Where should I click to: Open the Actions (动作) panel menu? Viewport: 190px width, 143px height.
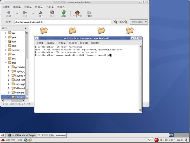[20, 140]
